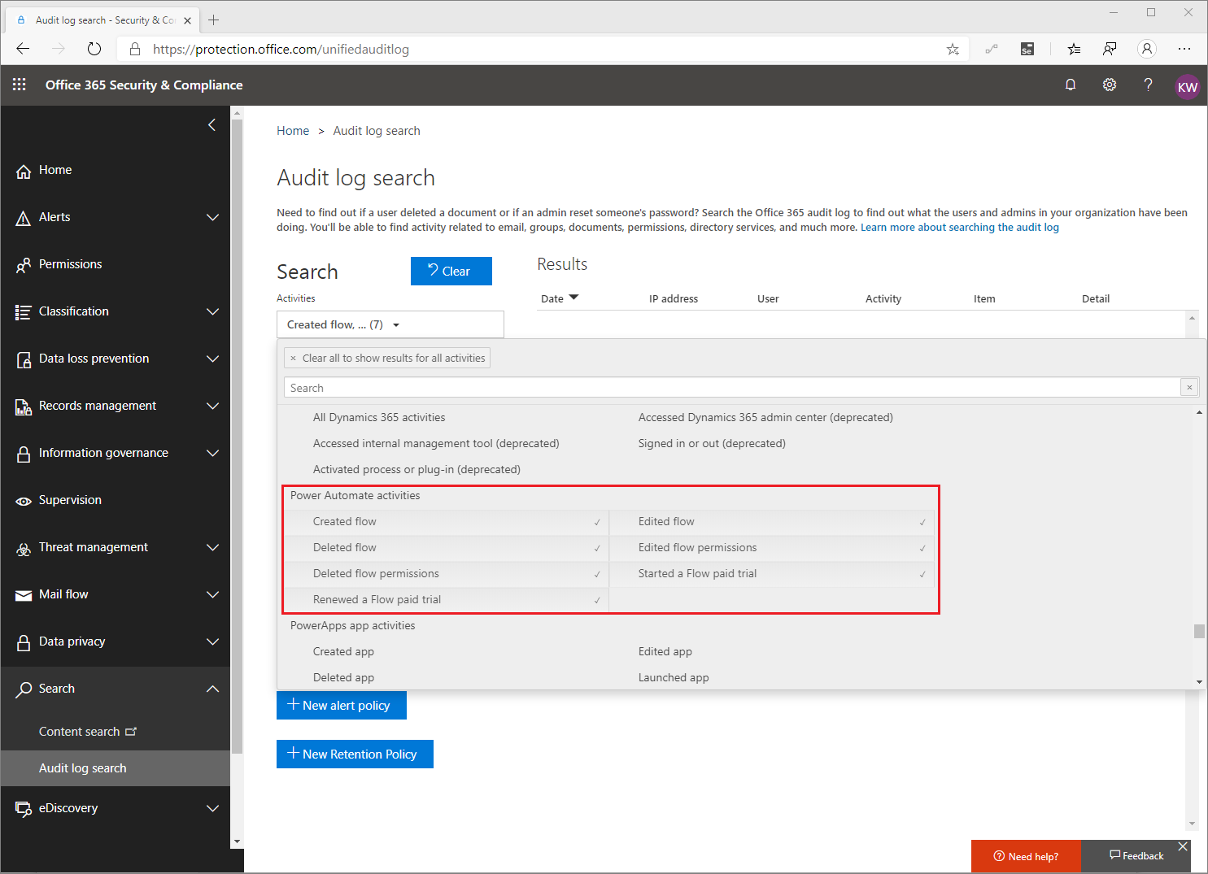The width and height of the screenshot is (1208, 874).
Task: Open the settings gear icon
Action: coord(1110,85)
